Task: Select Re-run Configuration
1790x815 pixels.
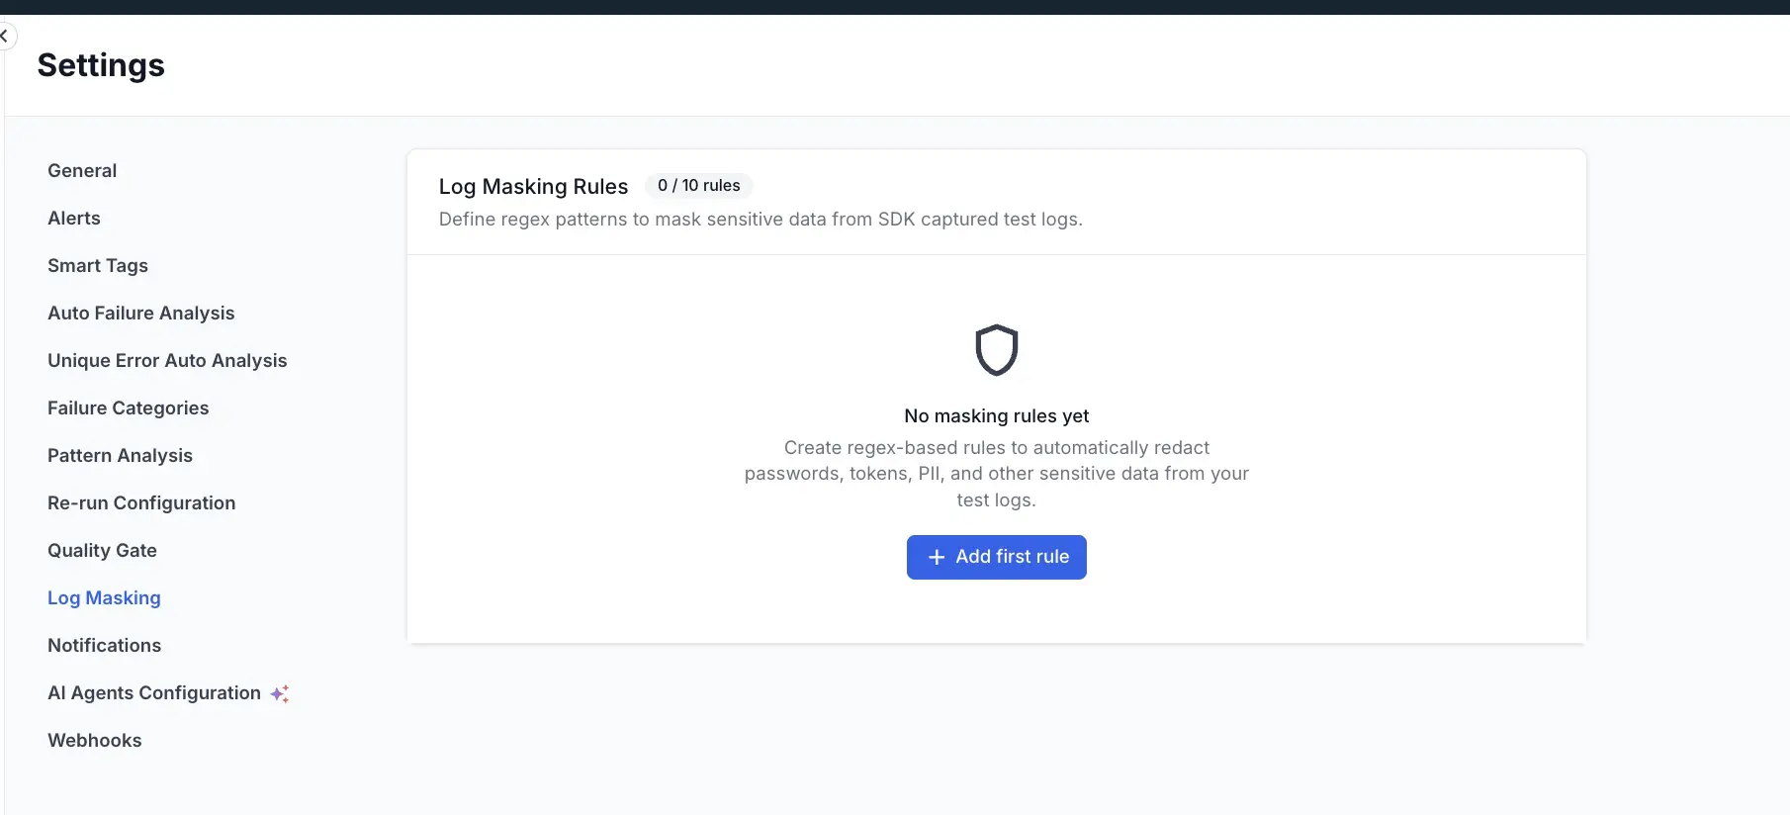Action: click(141, 502)
